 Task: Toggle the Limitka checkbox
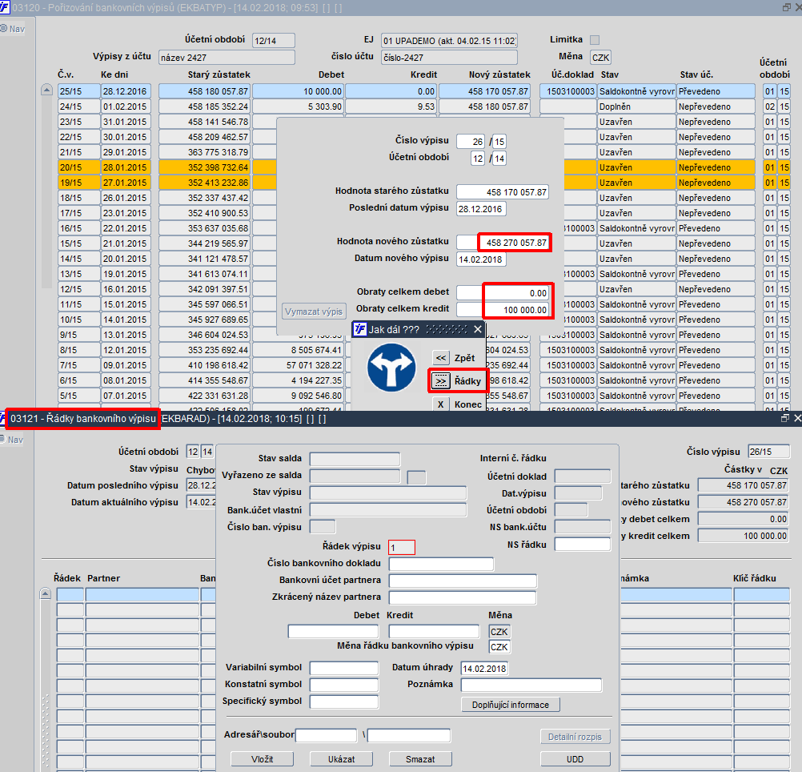click(595, 40)
